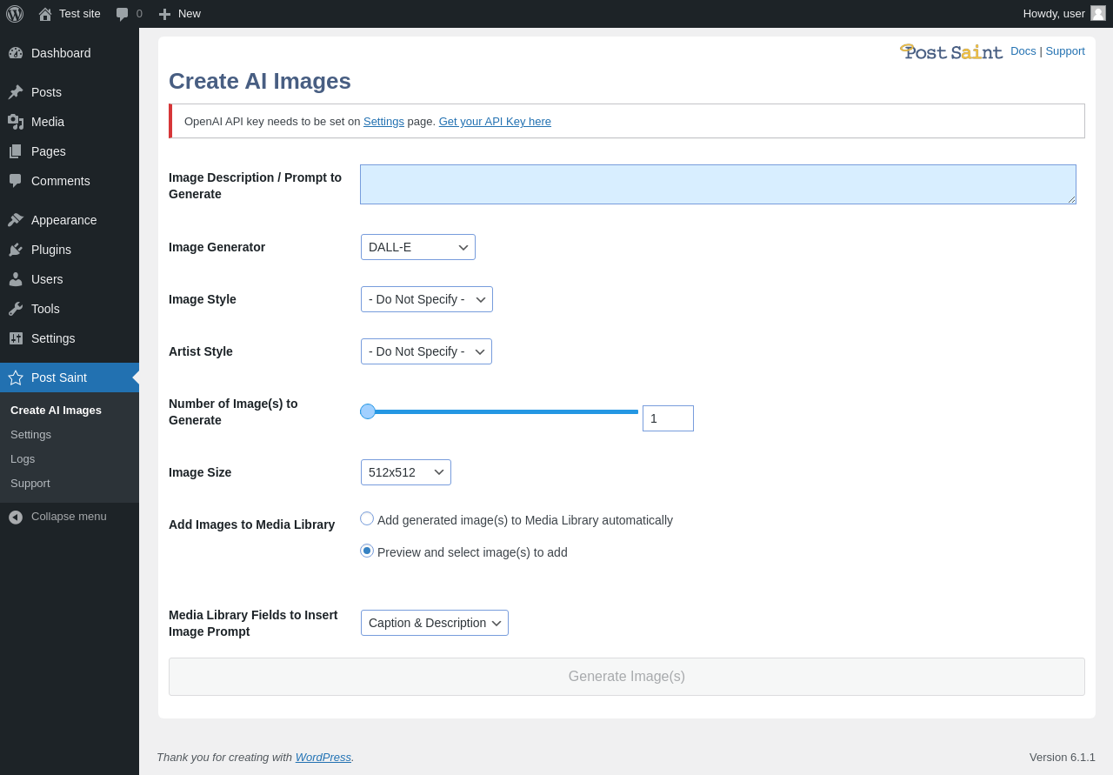Screen dimensions: 1113x775
Task: Open the Appearance menu
Action: click(x=70, y=220)
